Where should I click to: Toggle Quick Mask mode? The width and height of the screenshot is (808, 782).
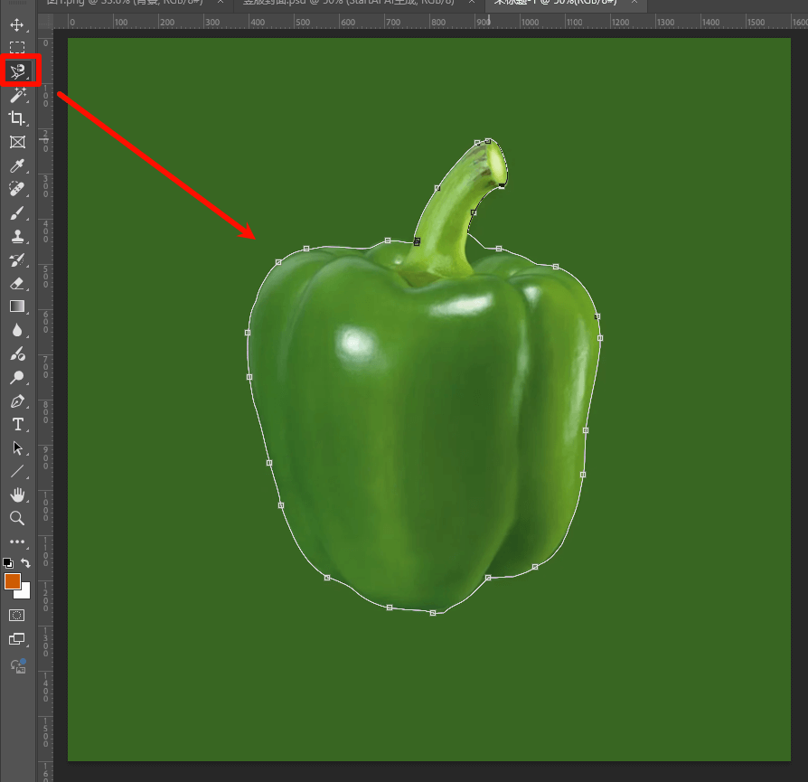pos(17,615)
